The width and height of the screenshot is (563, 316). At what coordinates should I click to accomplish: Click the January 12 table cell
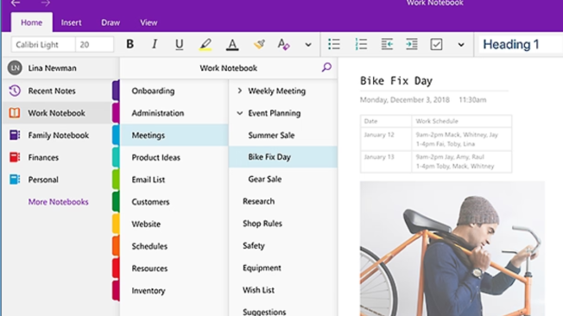386,139
